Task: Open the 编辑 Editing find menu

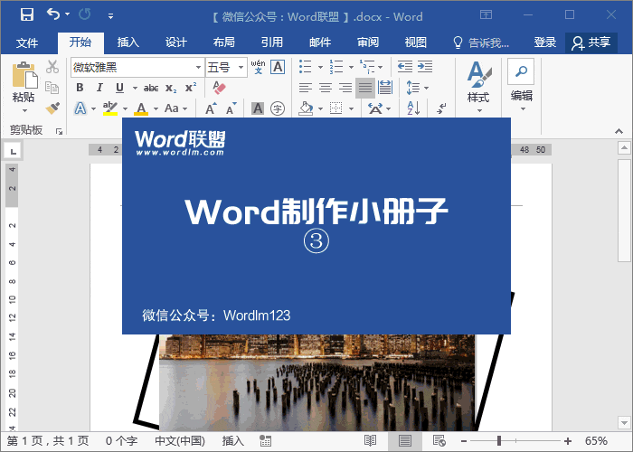Action: [521, 86]
